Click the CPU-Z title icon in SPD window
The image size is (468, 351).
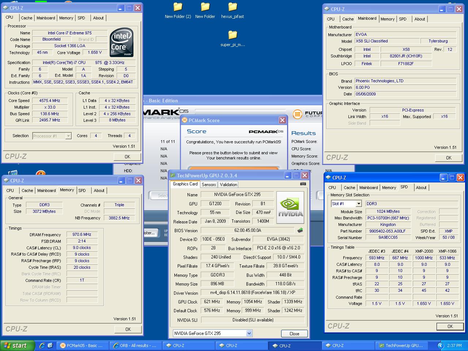pyautogui.click(x=328, y=178)
